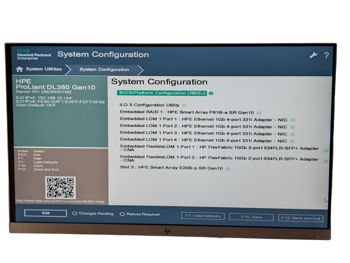Viewport: 350px width, 263px height.
Task: Toggle the Changes Pending indicator
Action: tap(75, 213)
